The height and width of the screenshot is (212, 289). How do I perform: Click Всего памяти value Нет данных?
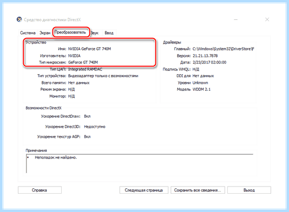(79, 83)
